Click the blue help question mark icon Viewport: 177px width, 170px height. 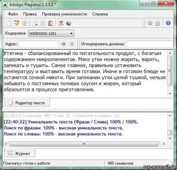pos(168,23)
